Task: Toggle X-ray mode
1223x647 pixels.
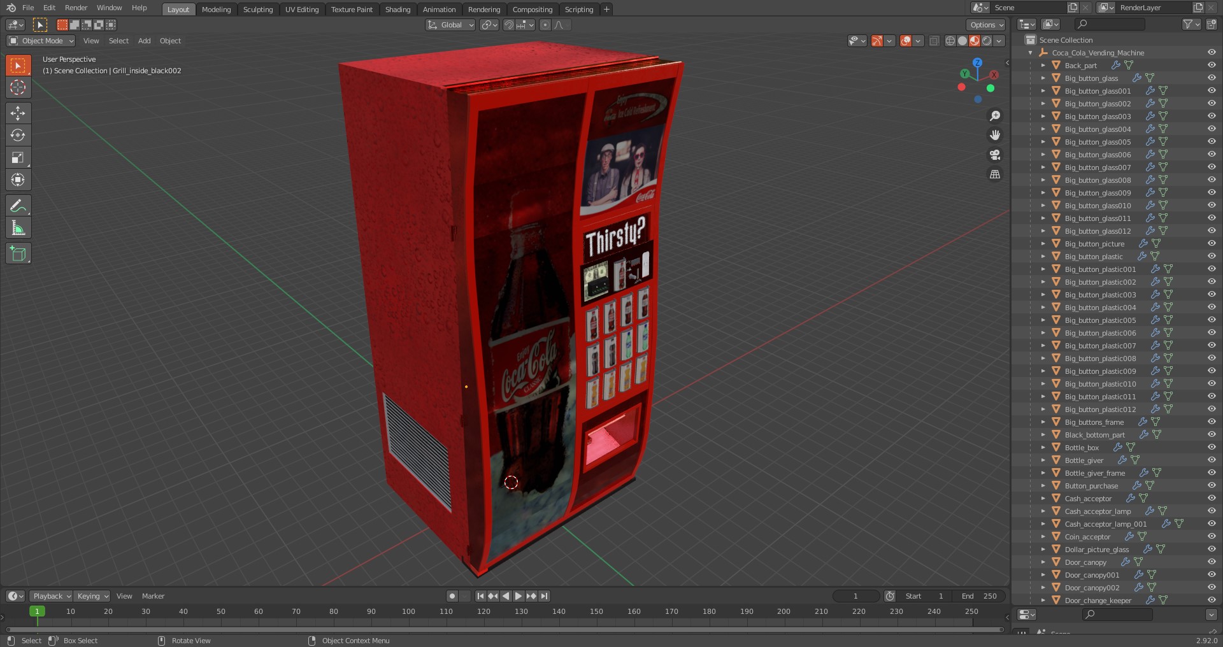Action: (x=934, y=41)
